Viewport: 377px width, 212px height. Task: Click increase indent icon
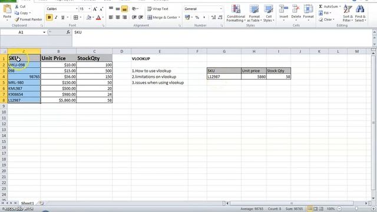tap(141, 17)
